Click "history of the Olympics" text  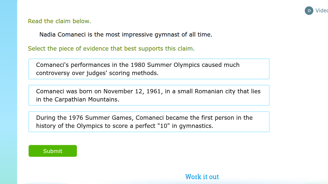(70, 126)
